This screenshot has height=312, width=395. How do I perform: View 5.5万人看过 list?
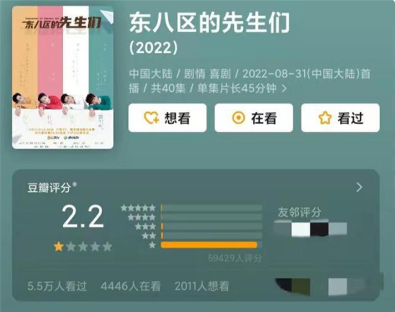click(x=57, y=286)
